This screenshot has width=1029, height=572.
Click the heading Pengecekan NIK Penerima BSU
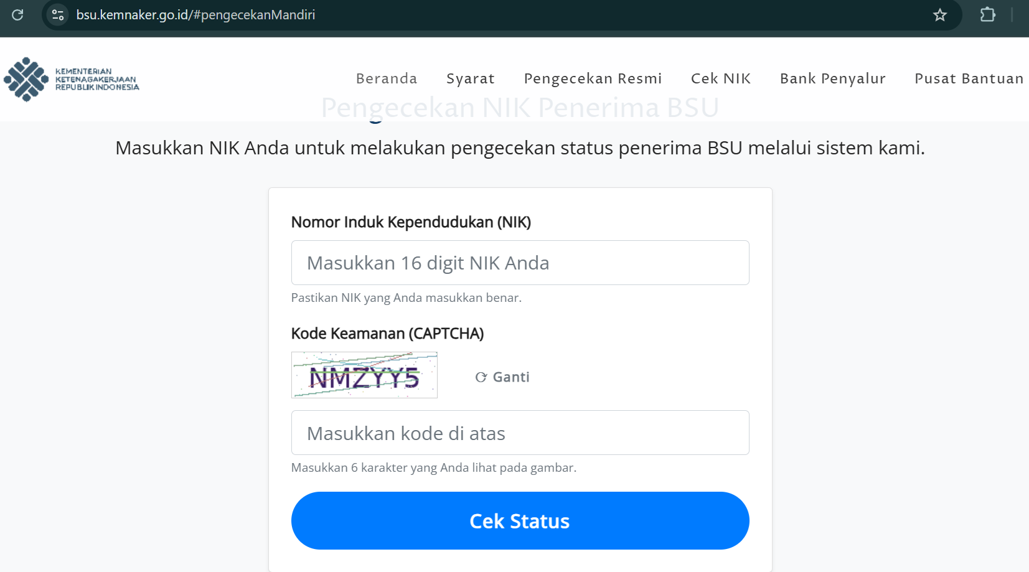click(x=519, y=107)
